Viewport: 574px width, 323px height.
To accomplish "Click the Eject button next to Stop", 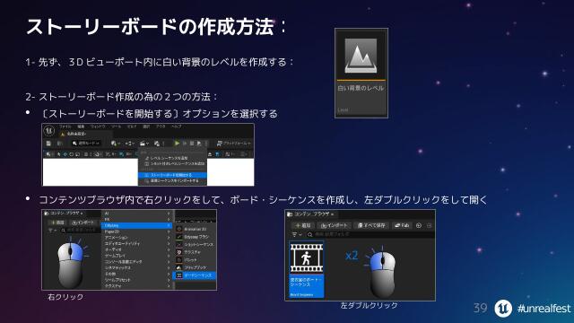I will (x=199, y=144).
